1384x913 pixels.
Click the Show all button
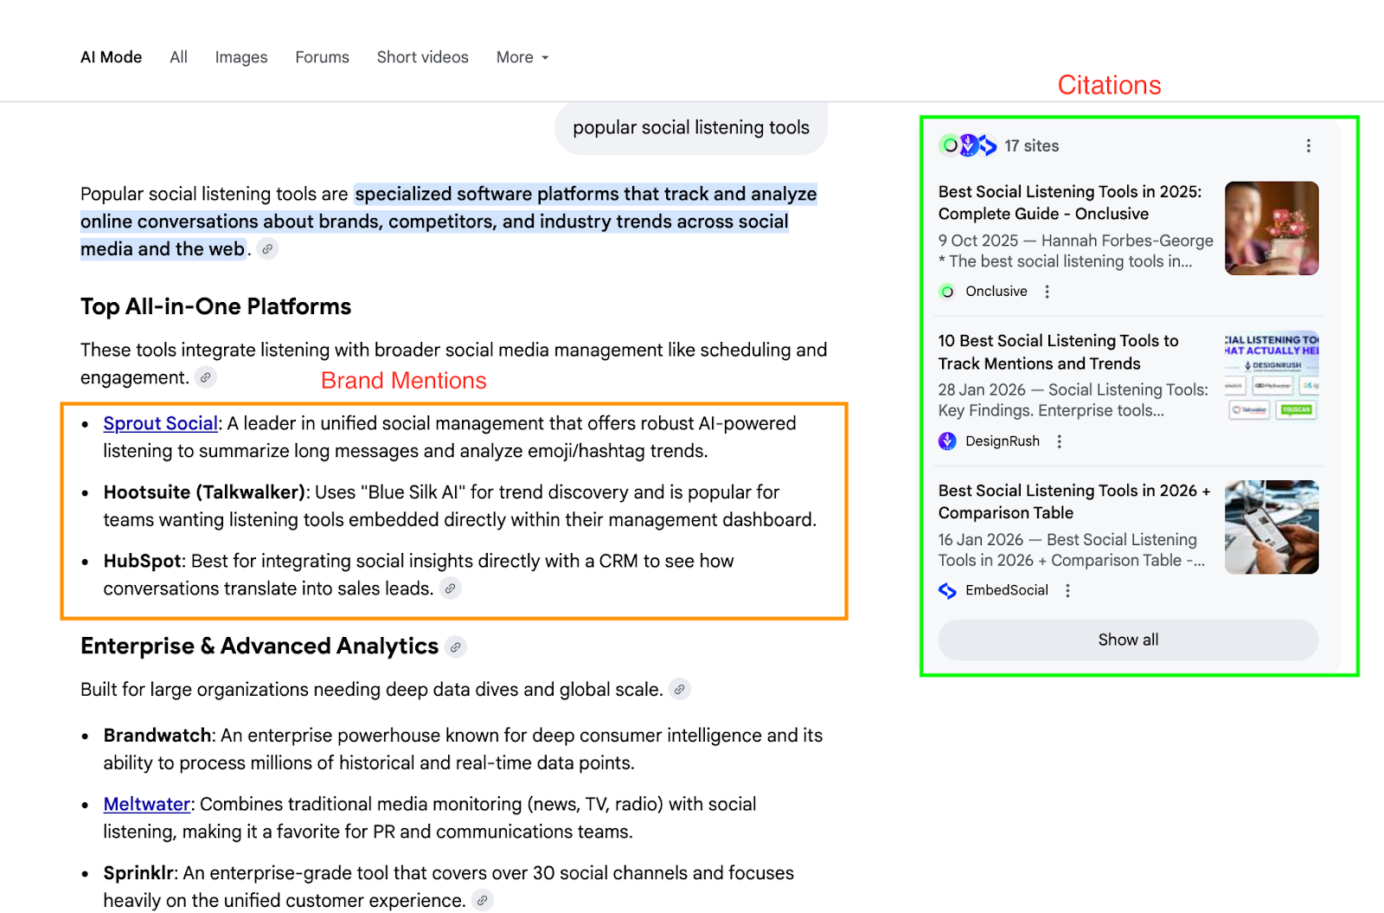point(1127,640)
